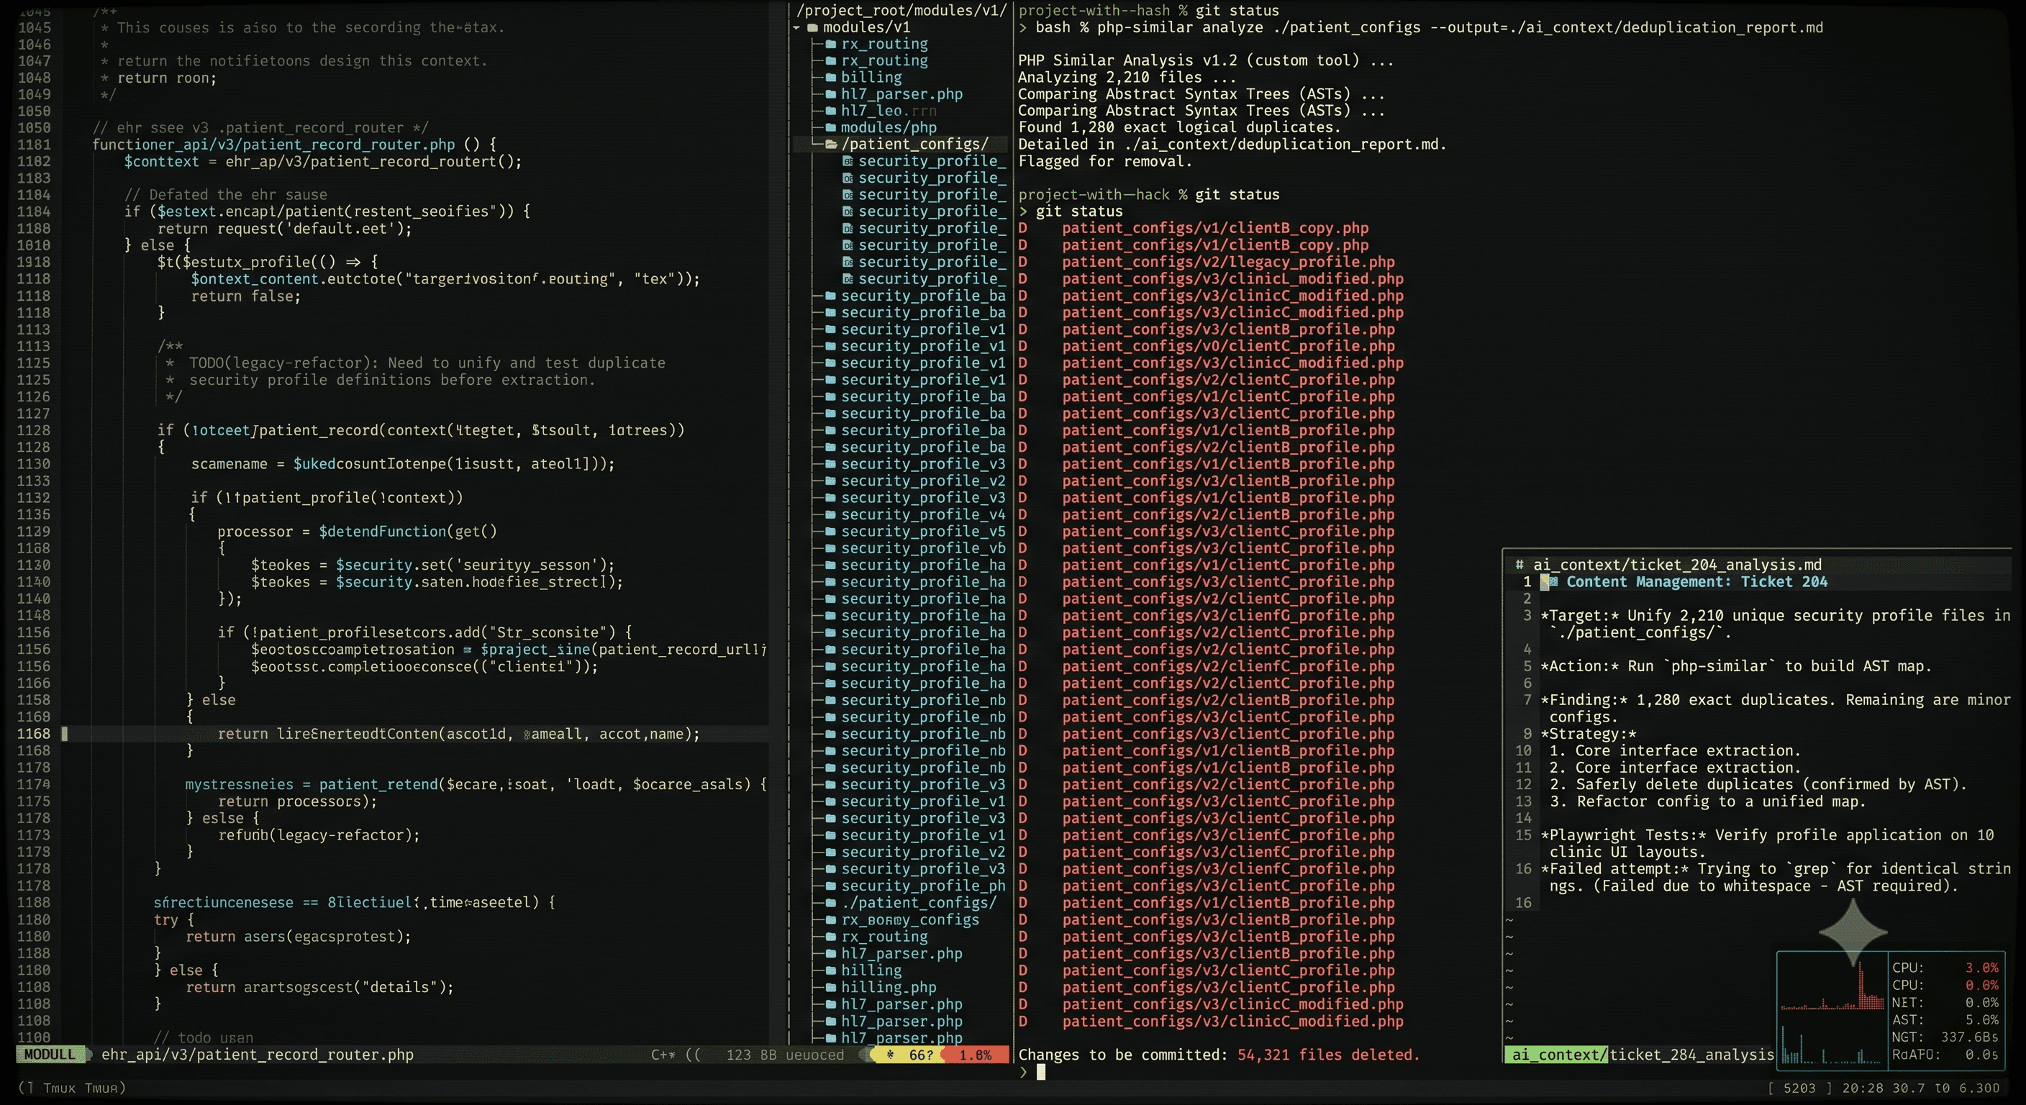Click the red CPU usage graph

(1832, 987)
